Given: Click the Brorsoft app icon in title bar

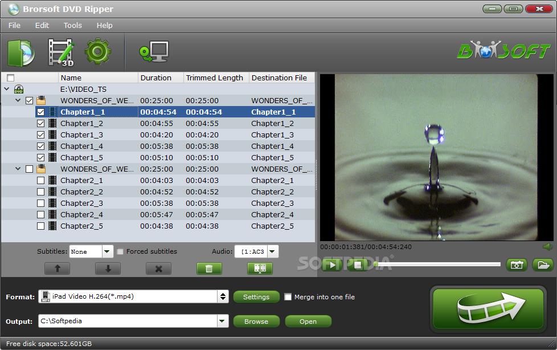Looking at the screenshot, I should point(14,9).
